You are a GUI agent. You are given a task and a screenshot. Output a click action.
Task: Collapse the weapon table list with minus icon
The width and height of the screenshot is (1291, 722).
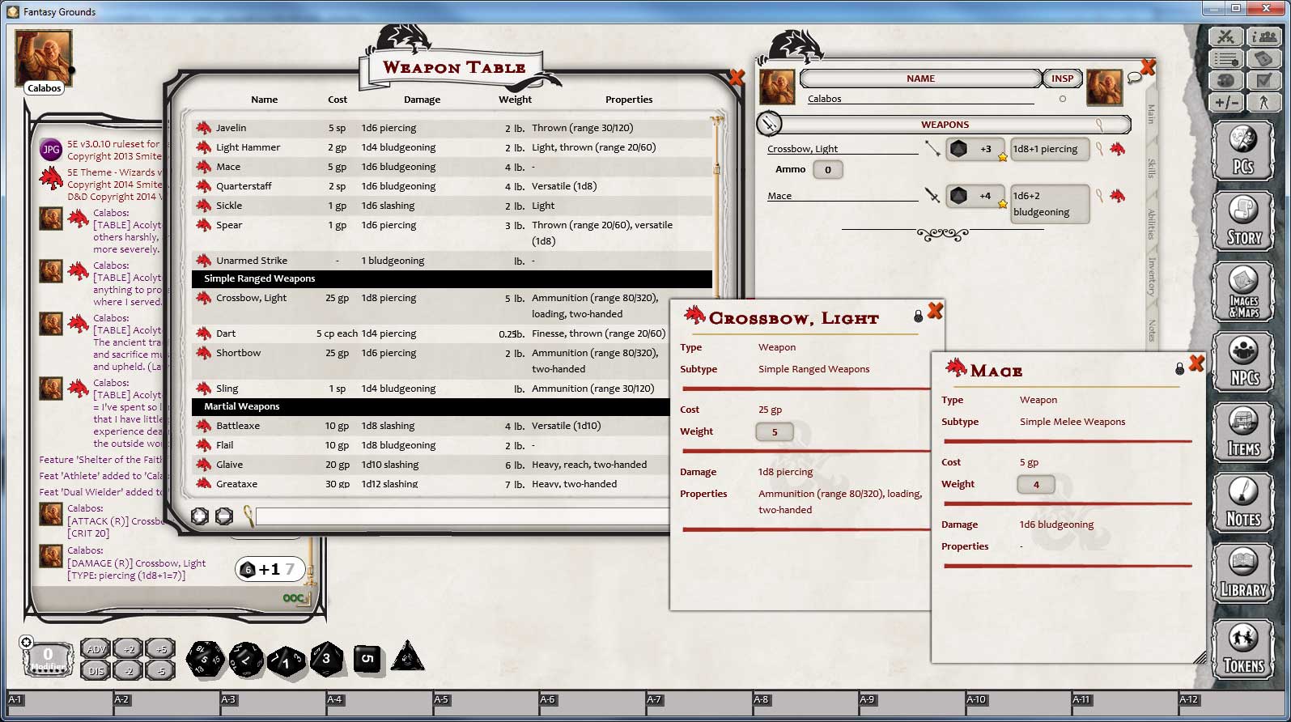point(224,516)
